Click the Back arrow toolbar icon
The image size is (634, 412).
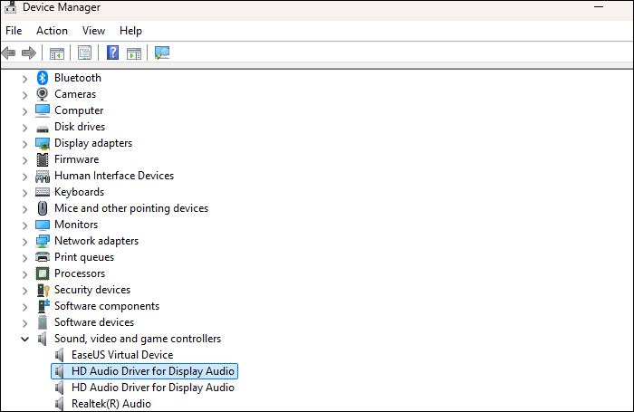[x=8, y=53]
